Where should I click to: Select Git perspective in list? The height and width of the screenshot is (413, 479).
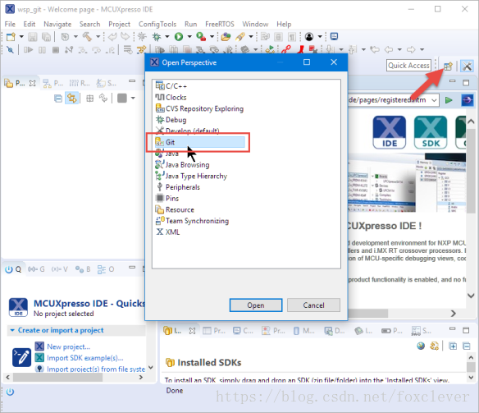pos(200,142)
